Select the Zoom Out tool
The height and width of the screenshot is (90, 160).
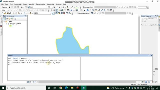(x=54, y=10)
